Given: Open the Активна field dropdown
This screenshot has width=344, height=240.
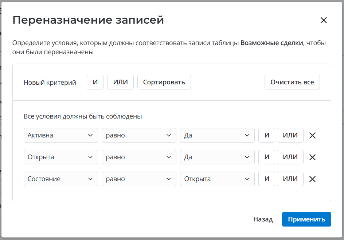Looking at the screenshot, I should coord(60,135).
